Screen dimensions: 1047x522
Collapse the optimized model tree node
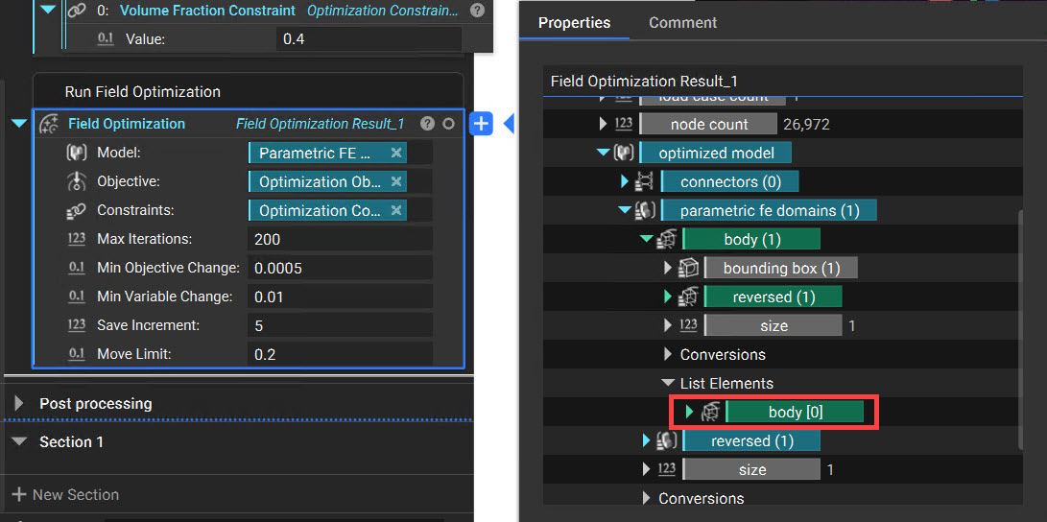(604, 153)
